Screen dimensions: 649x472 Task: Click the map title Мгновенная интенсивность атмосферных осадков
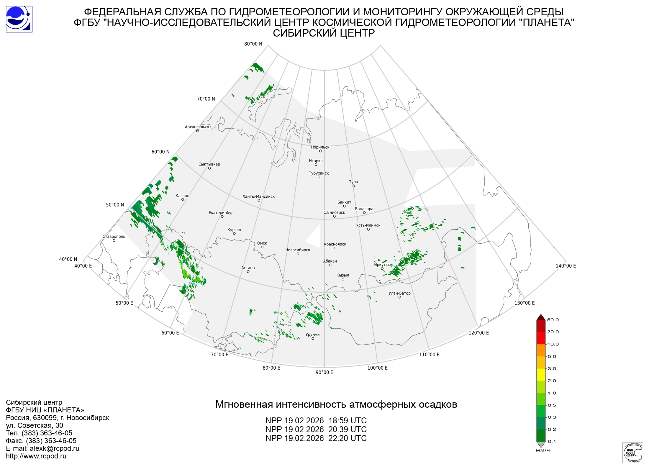[336, 404]
